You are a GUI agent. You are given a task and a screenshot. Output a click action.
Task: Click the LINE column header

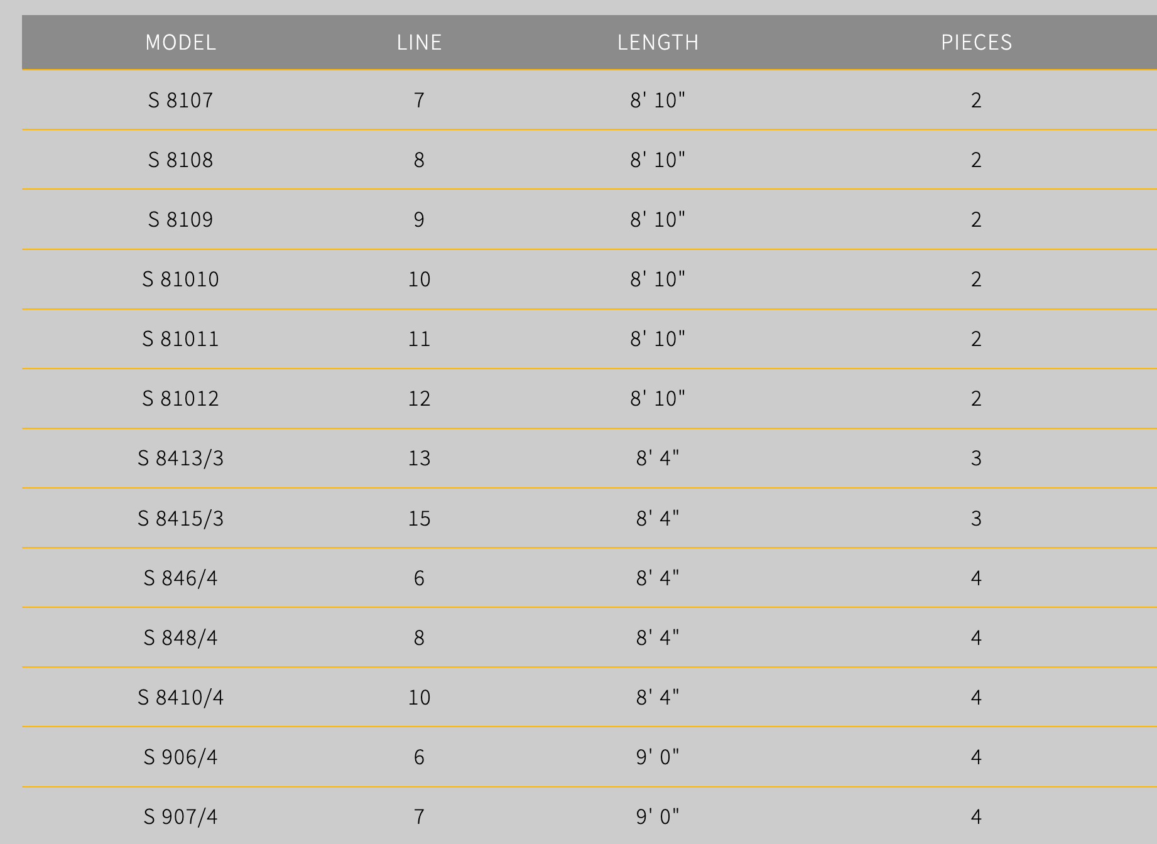(420, 42)
